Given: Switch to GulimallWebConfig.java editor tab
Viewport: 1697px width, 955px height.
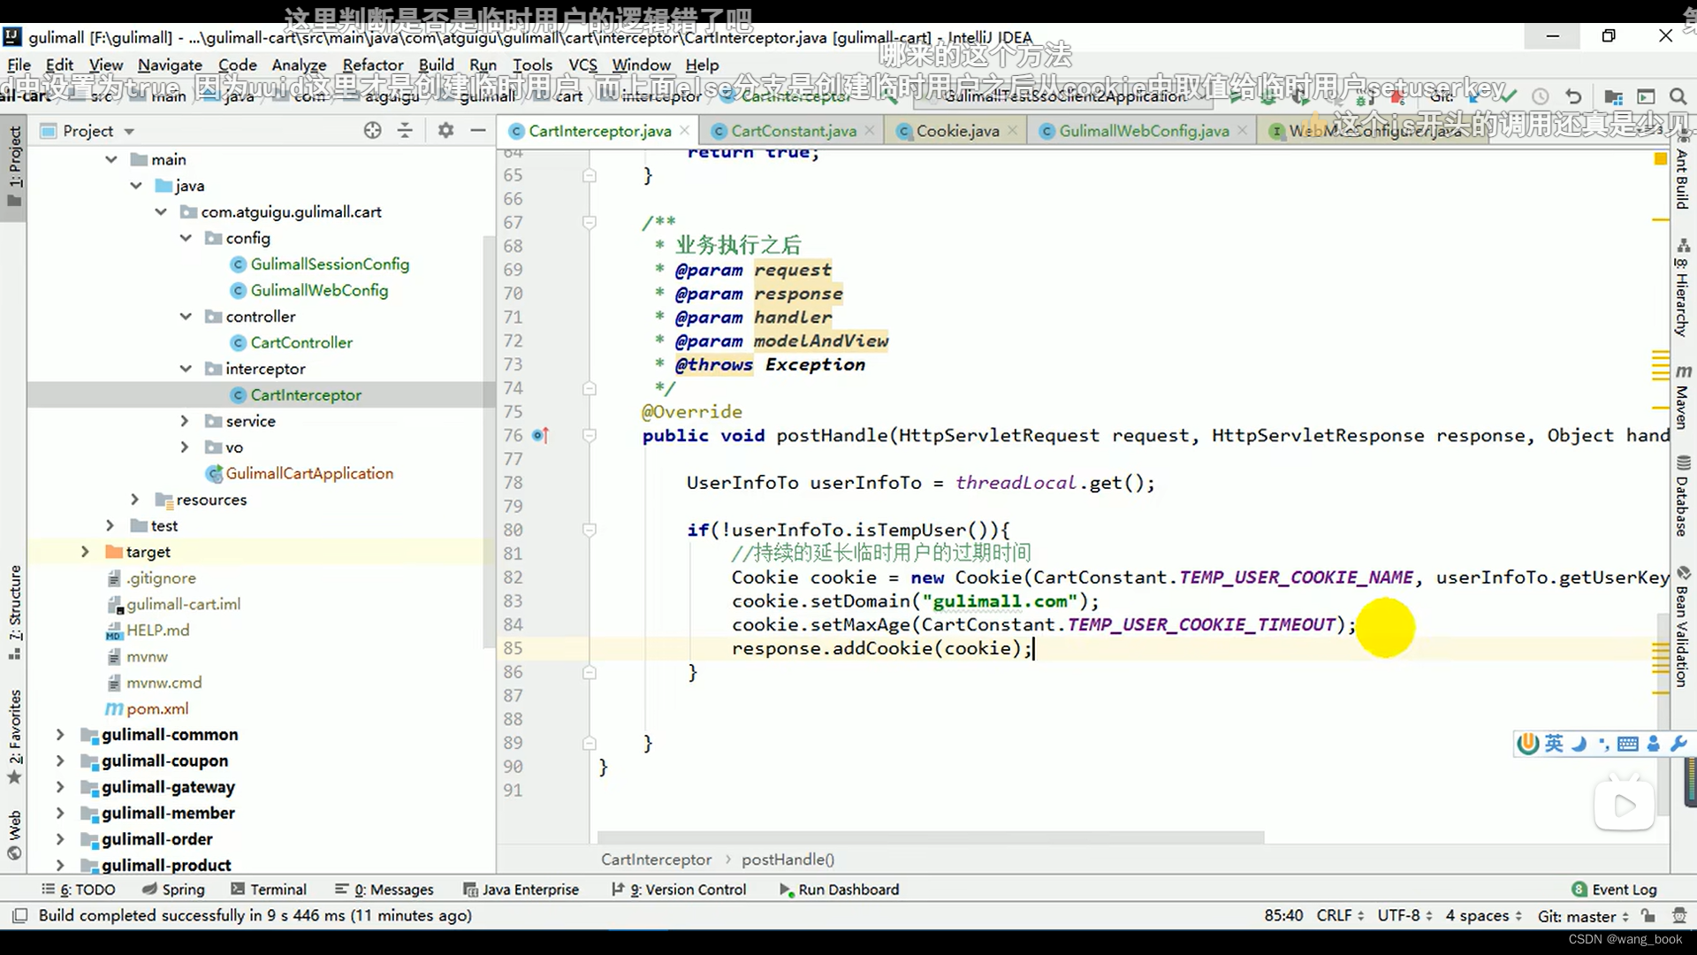Looking at the screenshot, I should 1144,131.
